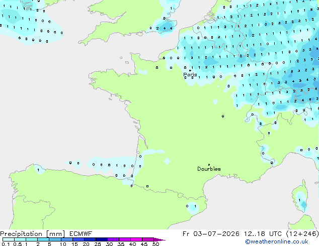Click the ECMWF model name label

pyautogui.click(x=81, y=234)
